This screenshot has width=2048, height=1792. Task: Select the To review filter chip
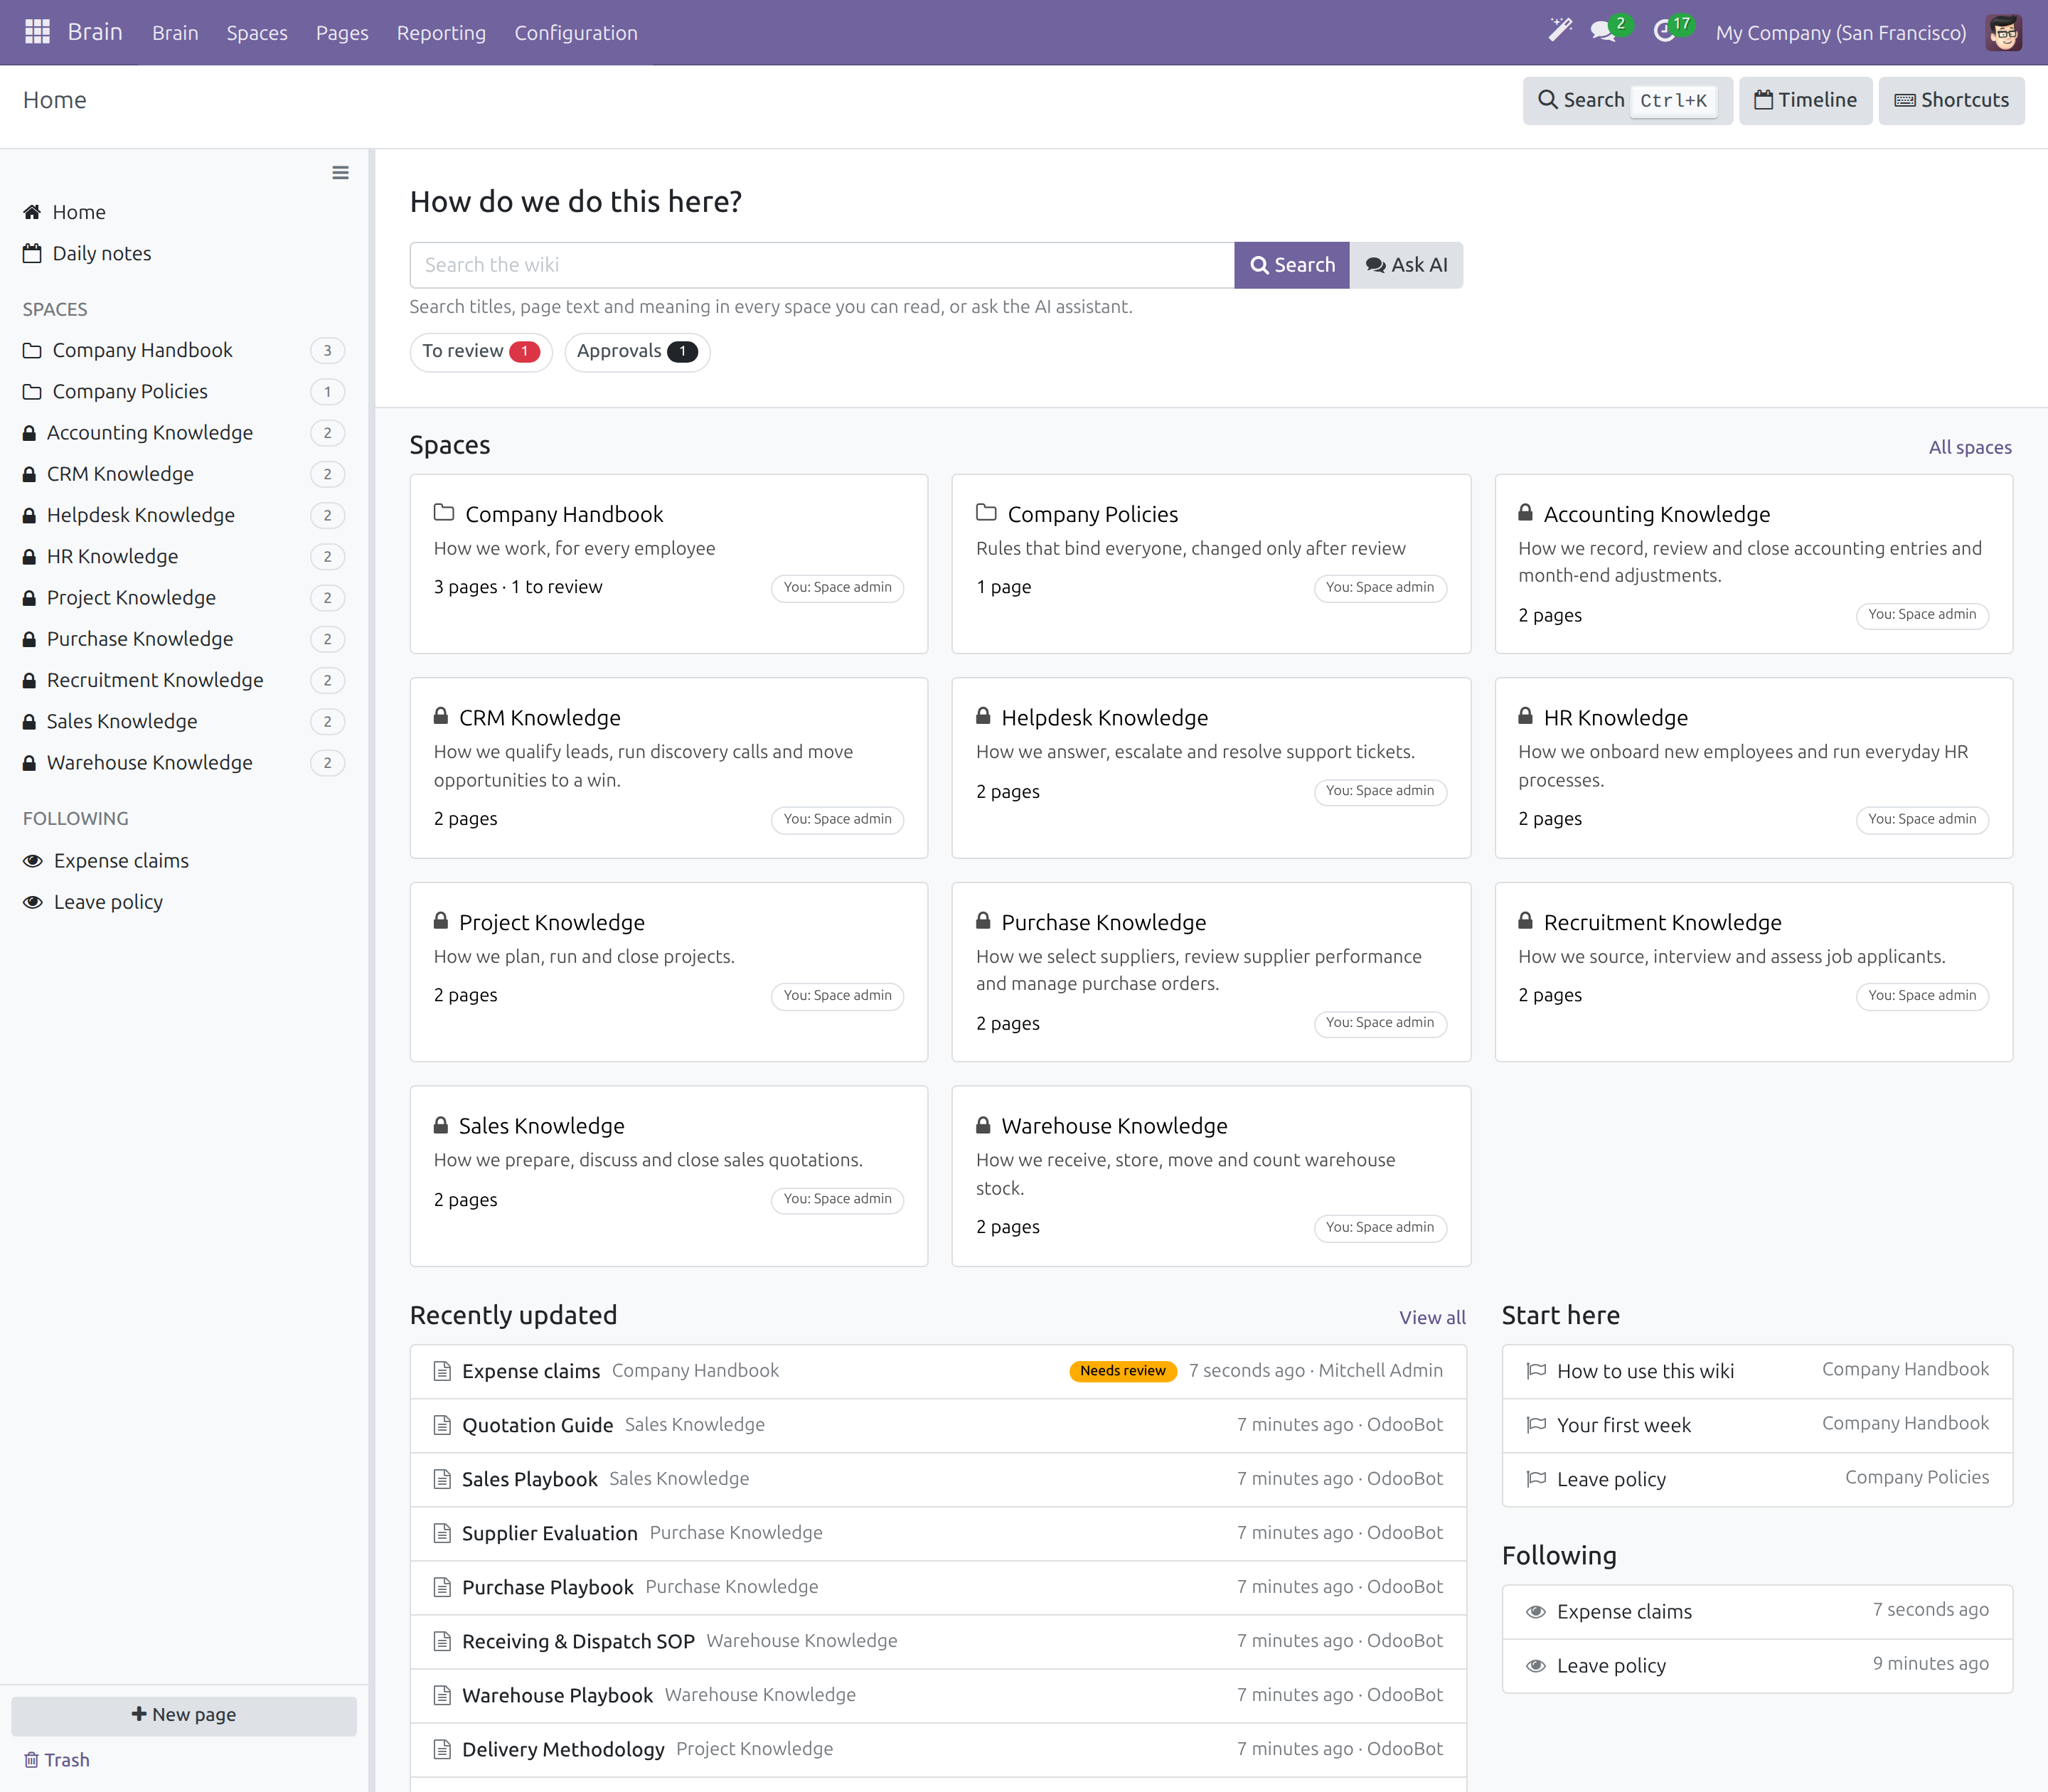[481, 352]
